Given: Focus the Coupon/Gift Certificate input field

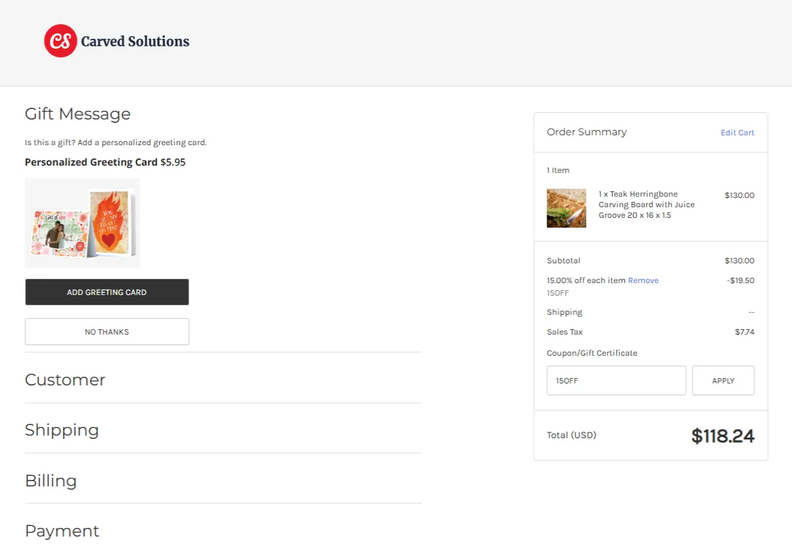Looking at the screenshot, I should click(x=616, y=381).
